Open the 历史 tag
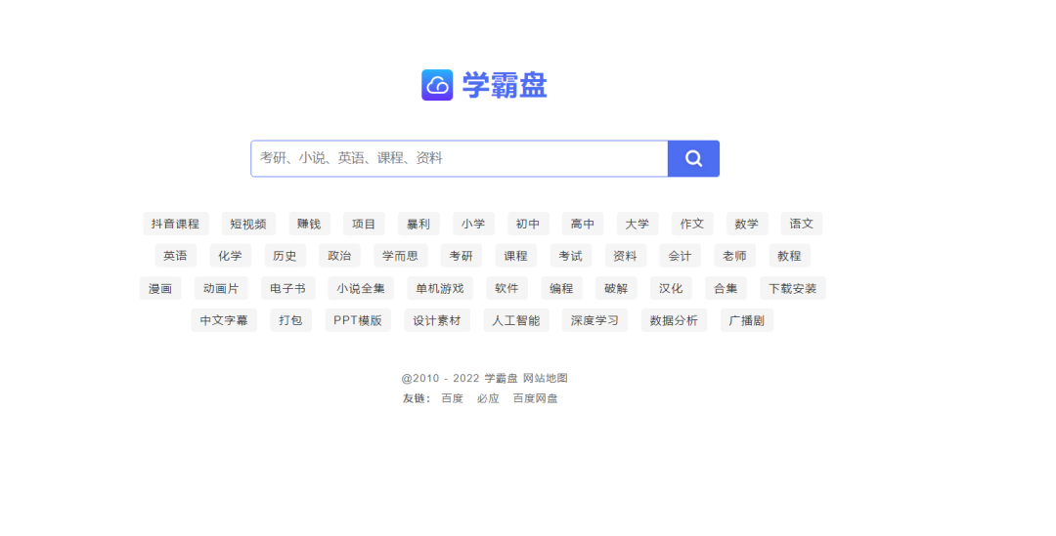Screen dimensions: 1056x536 (285, 256)
